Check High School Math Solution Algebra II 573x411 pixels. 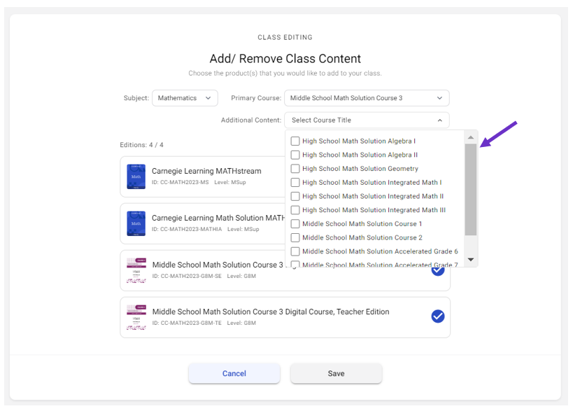tap(295, 155)
